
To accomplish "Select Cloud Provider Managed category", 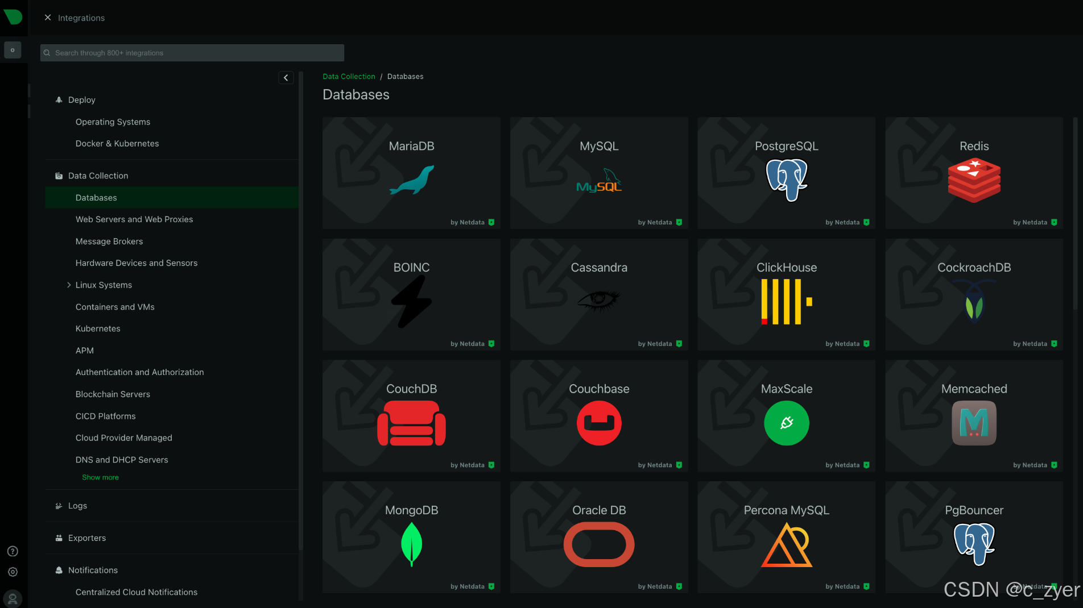I will (123, 438).
